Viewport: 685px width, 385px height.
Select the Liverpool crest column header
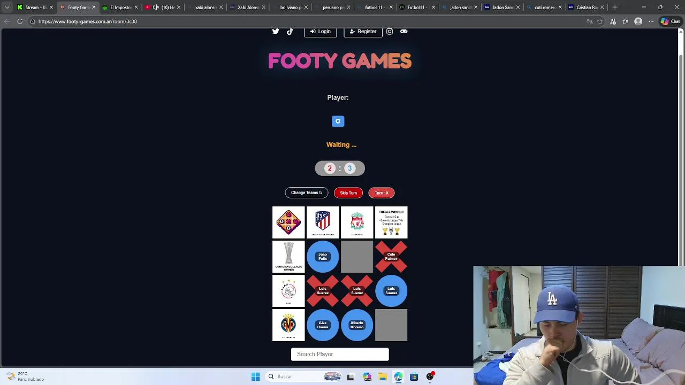pyautogui.click(x=357, y=222)
